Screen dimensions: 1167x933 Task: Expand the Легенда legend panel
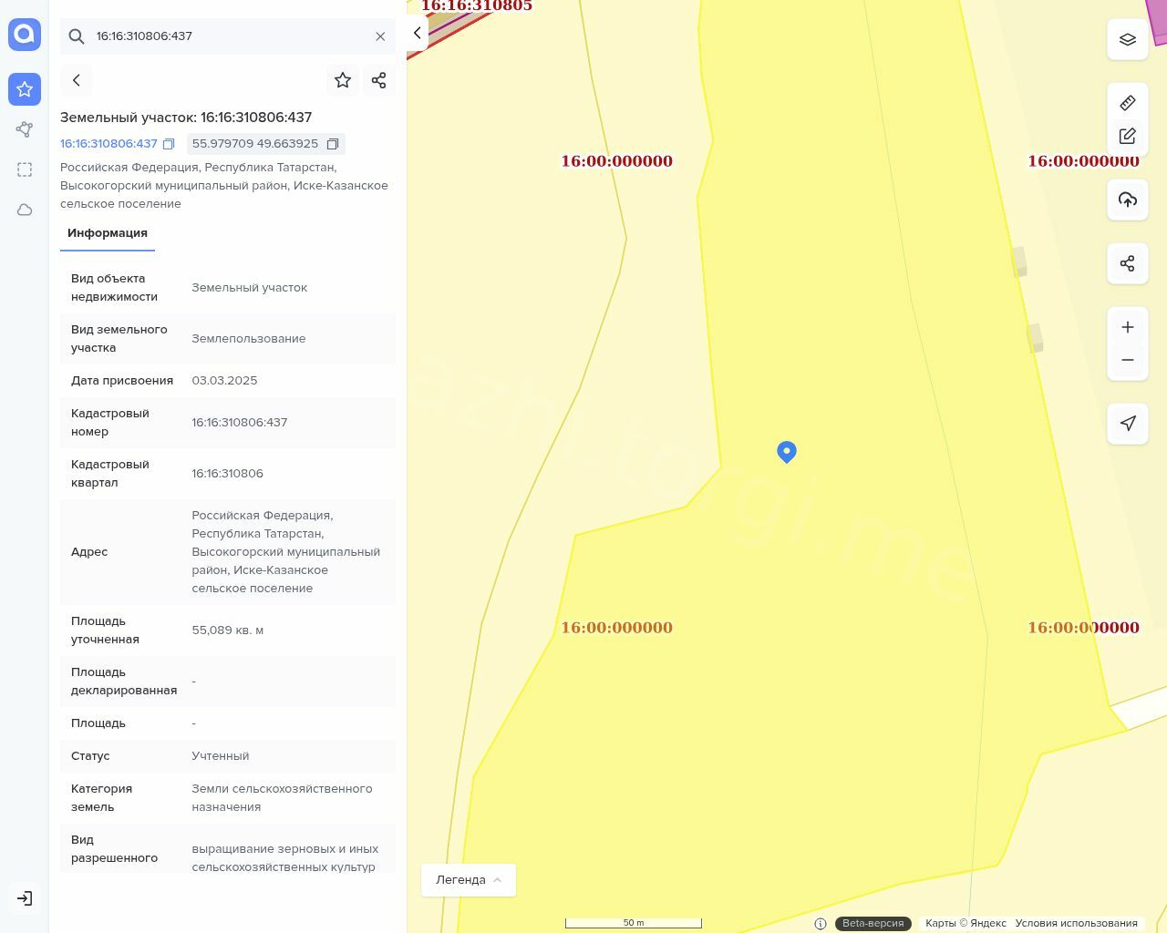(469, 880)
